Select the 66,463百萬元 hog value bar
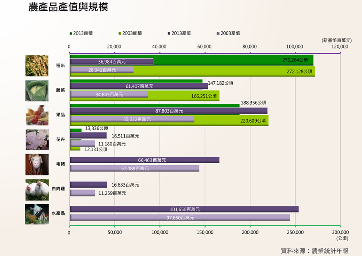The image size is (362, 256). 144,160
